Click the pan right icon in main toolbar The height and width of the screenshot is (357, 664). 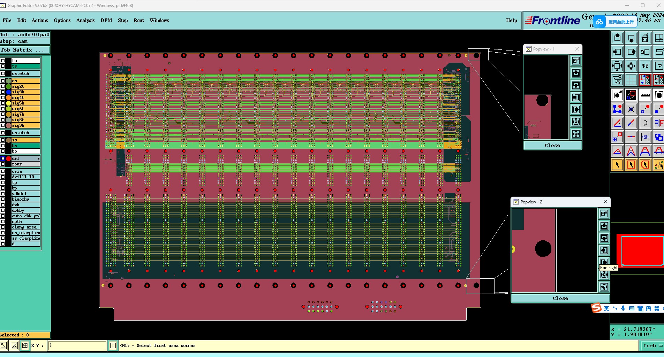[631, 52]
